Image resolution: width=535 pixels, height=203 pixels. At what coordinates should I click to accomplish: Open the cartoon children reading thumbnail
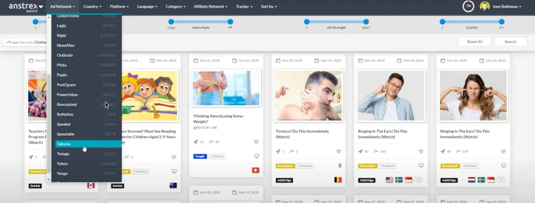(150, 95)
